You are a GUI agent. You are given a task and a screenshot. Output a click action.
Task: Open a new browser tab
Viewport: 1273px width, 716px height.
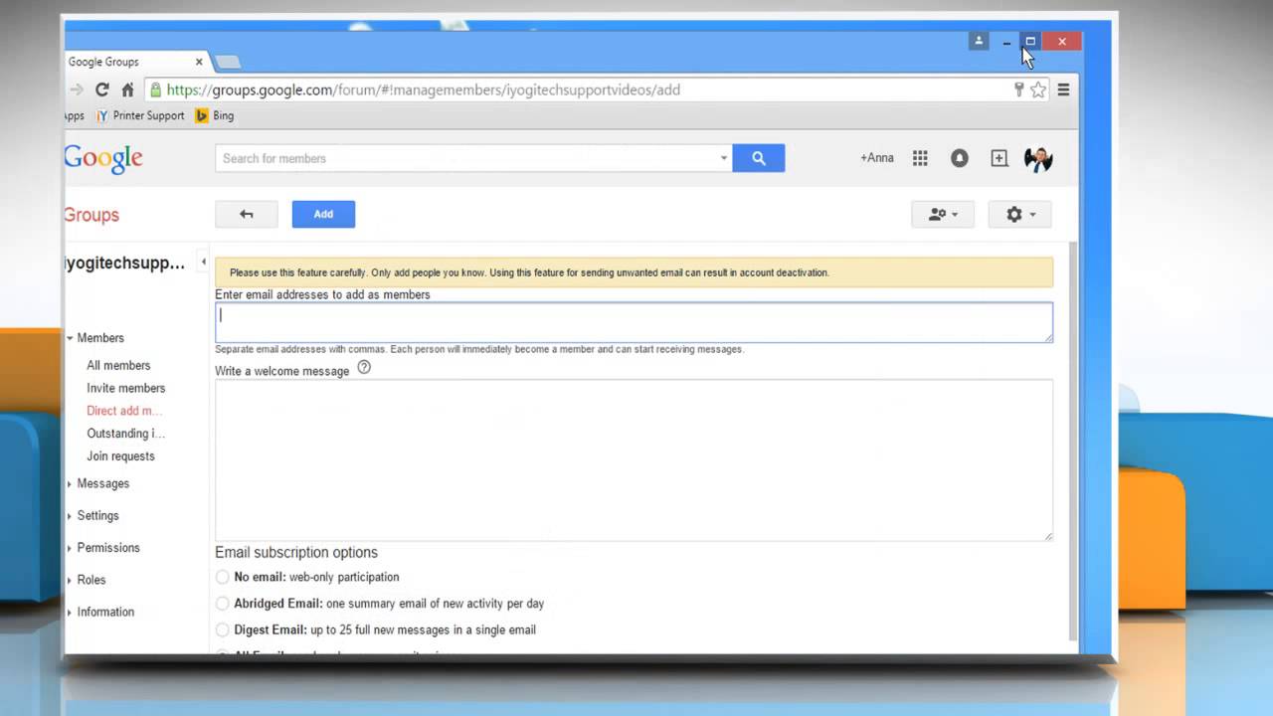[x=228, y=63]
